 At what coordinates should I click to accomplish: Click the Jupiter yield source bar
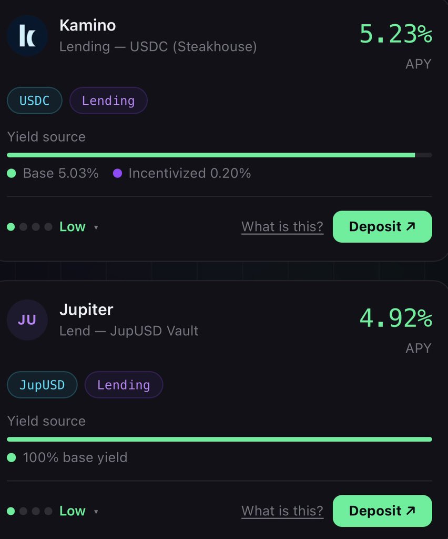click(219, 440)
